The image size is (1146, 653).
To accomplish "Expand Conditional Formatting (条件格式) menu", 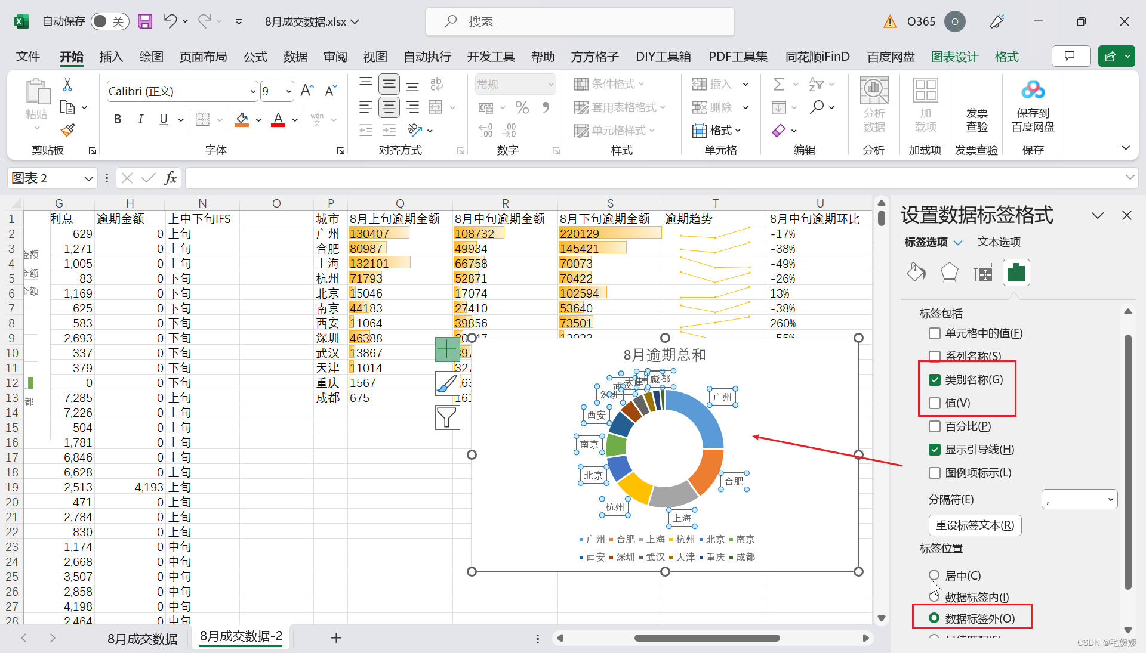I will 609,84.
